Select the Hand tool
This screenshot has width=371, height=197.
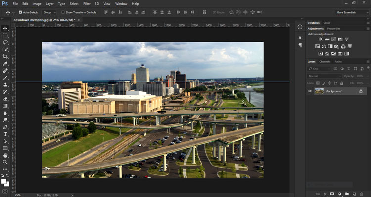[5, 155]
